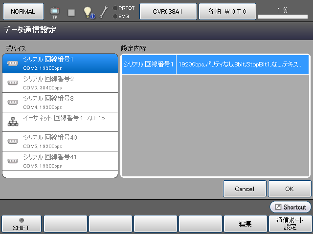Toggle the SHIFT key button
The image size is (313, 234).
21,223
